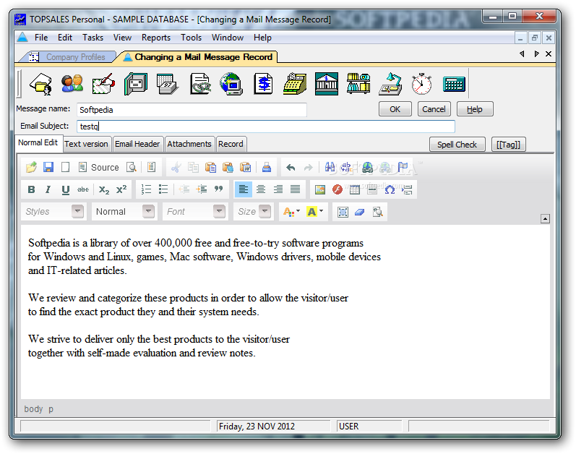
Task: Select center text alignment
Action: point(261,189)
